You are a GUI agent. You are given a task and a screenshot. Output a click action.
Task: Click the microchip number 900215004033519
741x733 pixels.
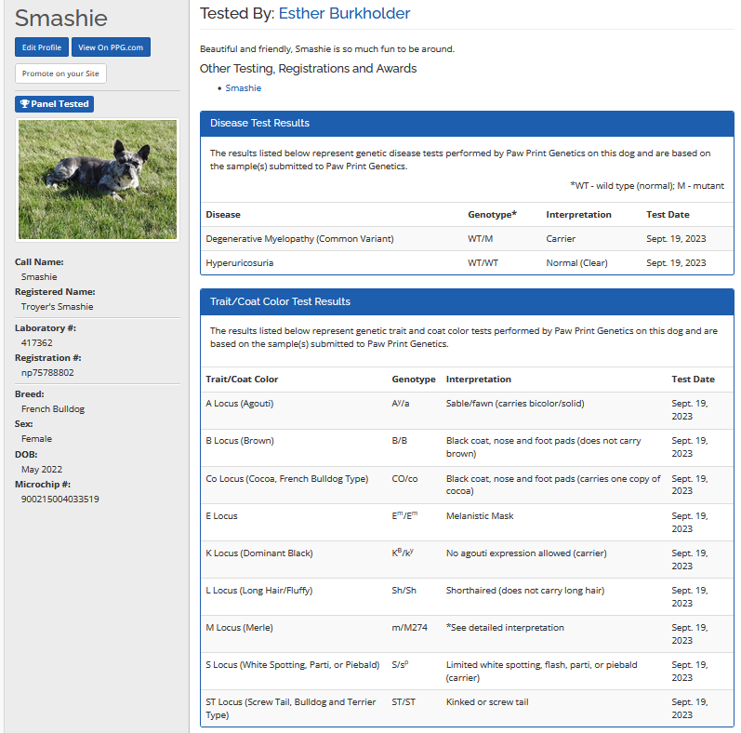tap(60, 500)
